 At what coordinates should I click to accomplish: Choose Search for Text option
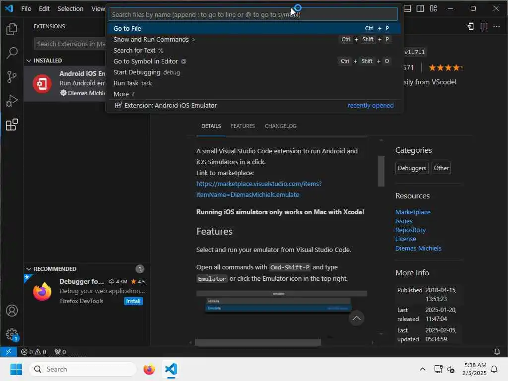[x=254, y=51]
